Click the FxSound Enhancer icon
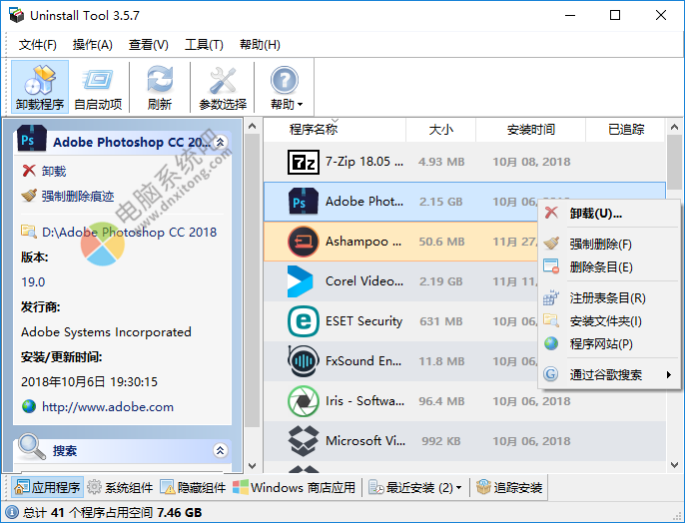The height and width of the screenshot is (523, 685). click(303, 361)
